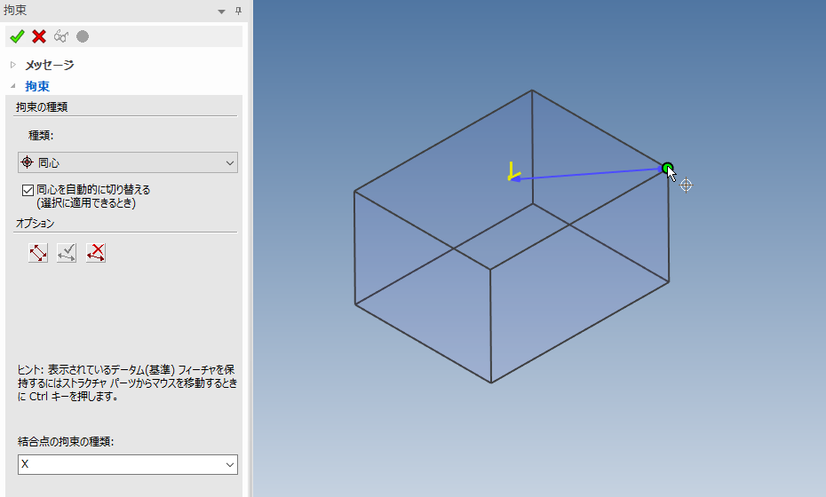Click the option icon with red X
826x497 pixels.
coord(96,253)
